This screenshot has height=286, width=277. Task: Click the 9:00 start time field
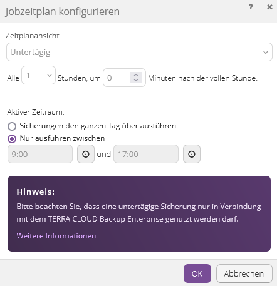(x=40, y=154)
